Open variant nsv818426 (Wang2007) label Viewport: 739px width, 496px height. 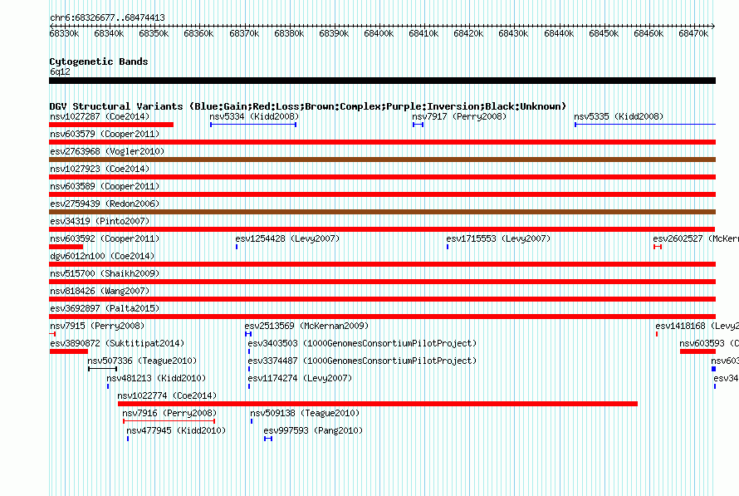[x=100, y=291]
